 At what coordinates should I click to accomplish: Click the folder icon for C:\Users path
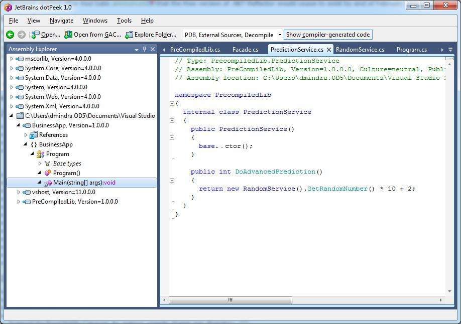(20, 116)
